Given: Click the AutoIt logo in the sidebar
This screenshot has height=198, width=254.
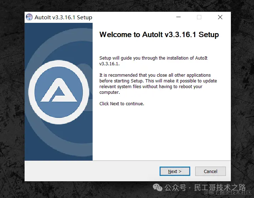Looking at the screenshot, I should point(59,92).
